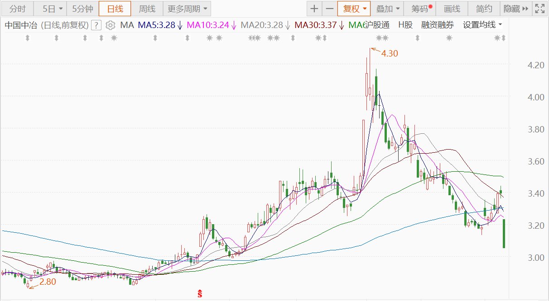This screenshot has height=301, width=549.
Task: Toggle fullscreen chart view icon
Action: click(540, 9)
